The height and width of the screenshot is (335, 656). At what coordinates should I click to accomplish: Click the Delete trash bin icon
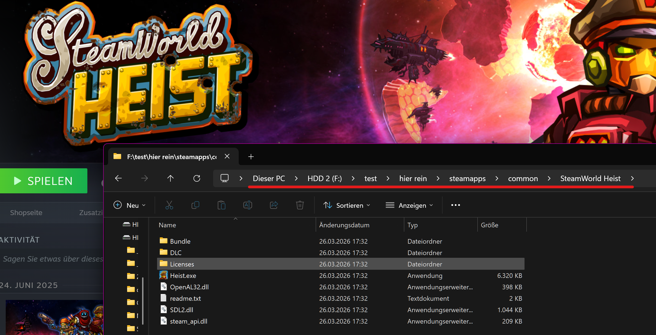[x=300, y=205]
